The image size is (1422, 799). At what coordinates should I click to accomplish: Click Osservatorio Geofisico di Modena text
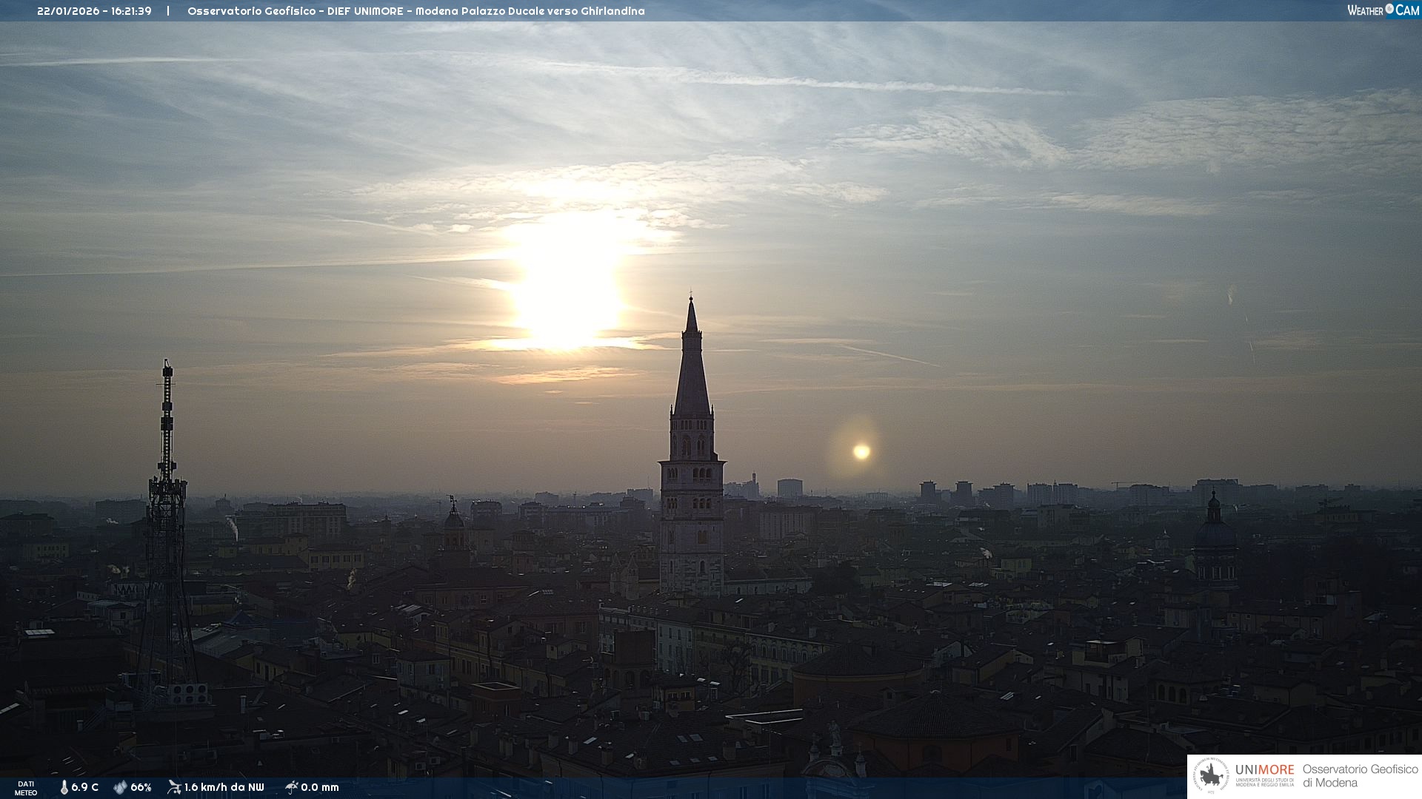1360,776
